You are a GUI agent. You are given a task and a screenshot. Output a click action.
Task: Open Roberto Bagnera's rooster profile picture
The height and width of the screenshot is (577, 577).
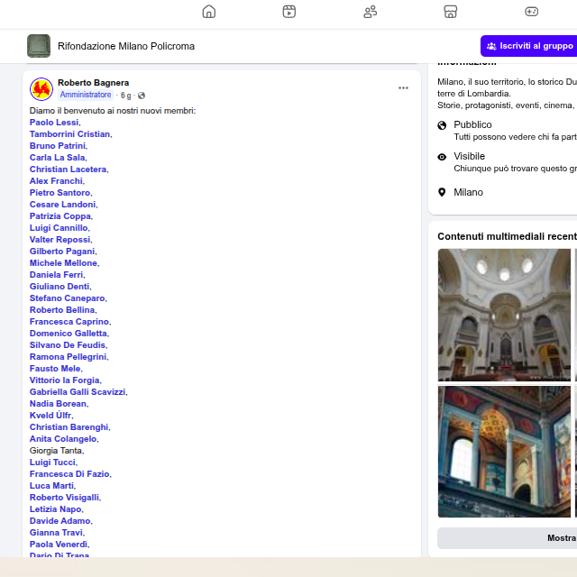(41, 89)
